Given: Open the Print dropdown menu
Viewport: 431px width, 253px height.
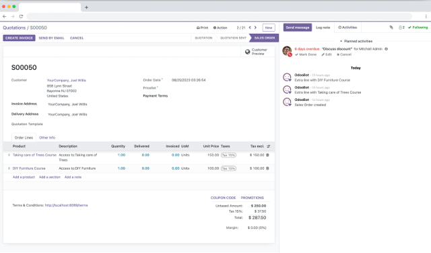Looking at the screenshot, I should [202, 28].
